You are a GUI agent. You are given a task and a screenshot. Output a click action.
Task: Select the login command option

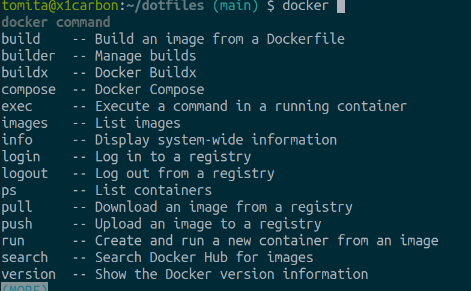pyautogui.click(x=20, y=157)
